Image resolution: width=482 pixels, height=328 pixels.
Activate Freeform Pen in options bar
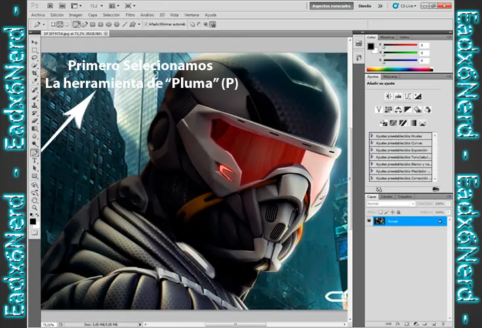click(84, 24)
